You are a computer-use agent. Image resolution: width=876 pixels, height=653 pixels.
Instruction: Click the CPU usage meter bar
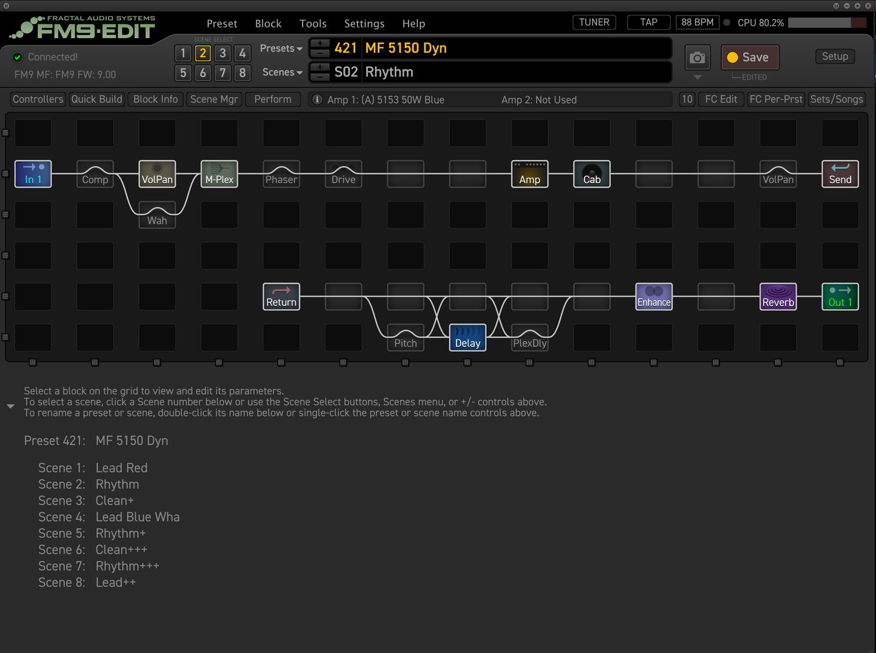tap(826, 22)
